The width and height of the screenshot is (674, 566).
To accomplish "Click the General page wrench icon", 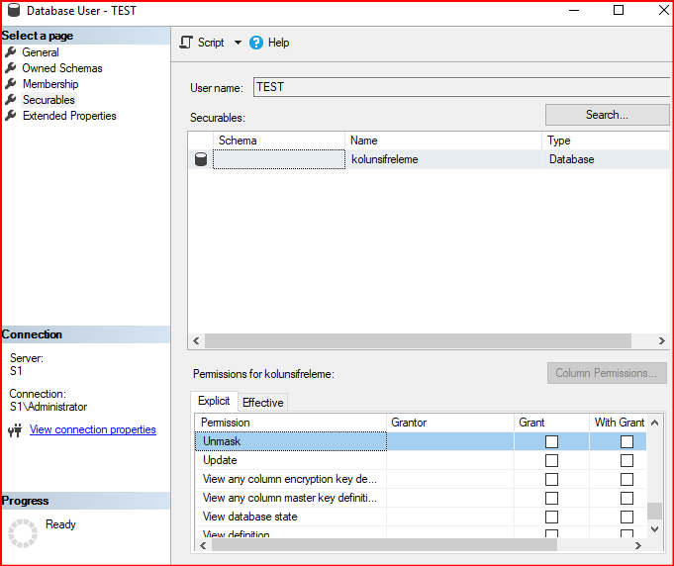I will point(11,52).
